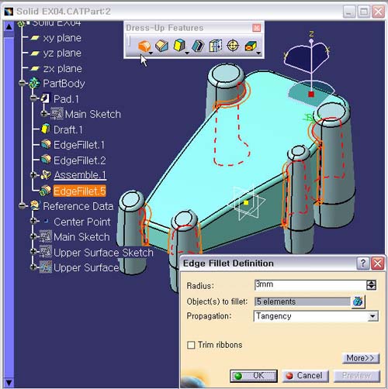This screenshot has height=389, width=388.
Task: Click into the Radius input field
Action: pos(310,285)
